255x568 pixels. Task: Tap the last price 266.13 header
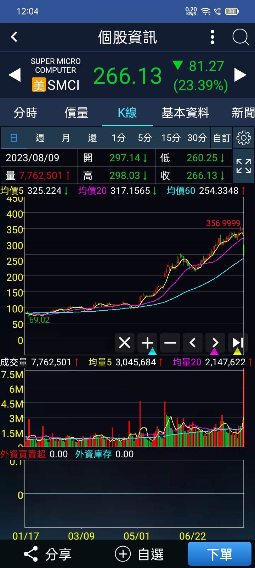tap(127, 76)
